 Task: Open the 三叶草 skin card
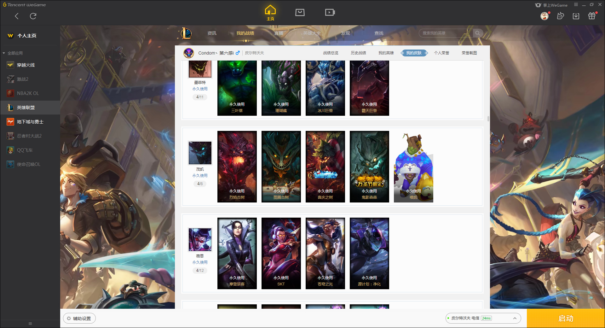237,88
